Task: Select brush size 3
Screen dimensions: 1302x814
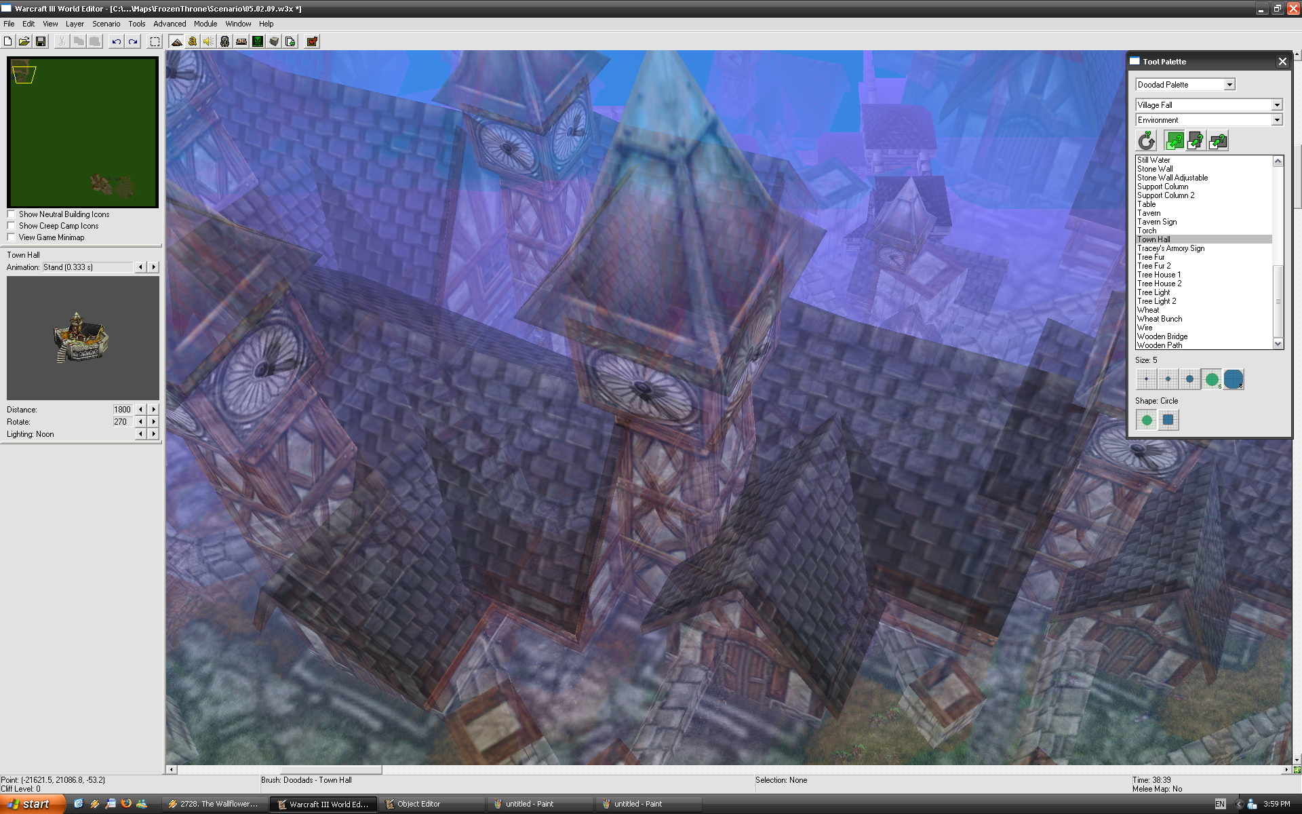Action: (x=1189, y=379)
